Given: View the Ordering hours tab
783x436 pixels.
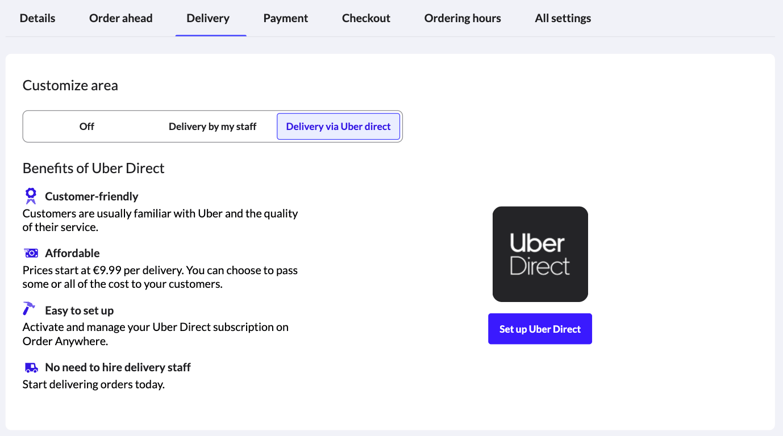Looking at the screenshot, I should coord(462,18).
